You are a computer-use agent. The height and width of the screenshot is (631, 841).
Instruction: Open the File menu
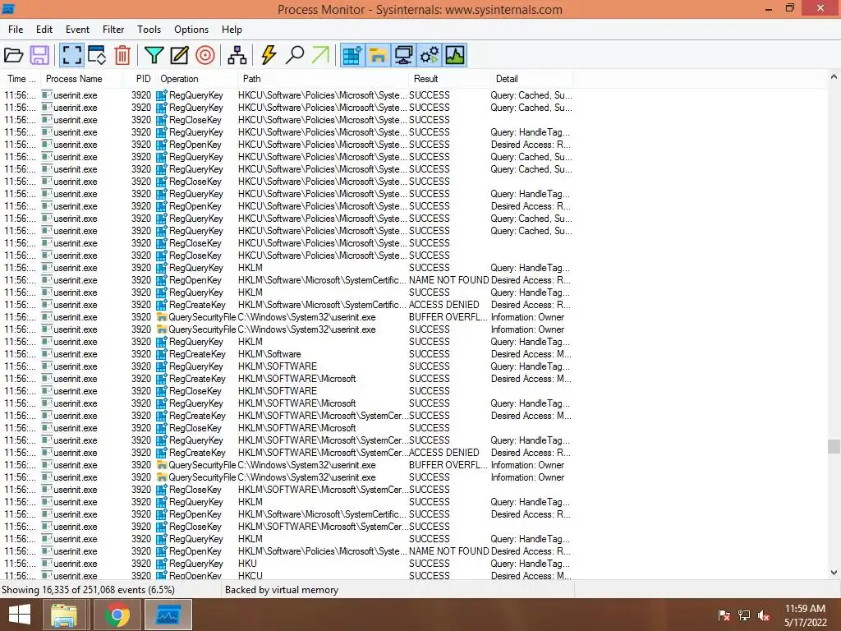tap(16, 30)
